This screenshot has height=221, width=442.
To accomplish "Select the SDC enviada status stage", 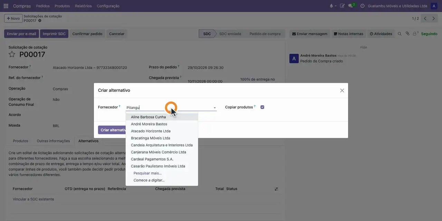I will click(x=230, y=34).
